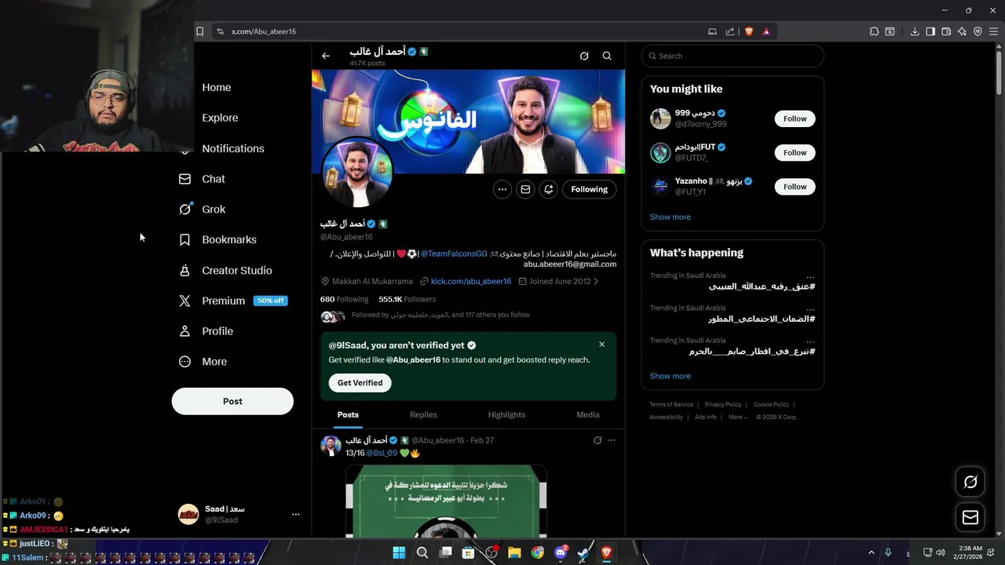The width and height of the screenshot is (1005, 565).
Task: Follow the Yazanho account
Action: pos(795,187)
